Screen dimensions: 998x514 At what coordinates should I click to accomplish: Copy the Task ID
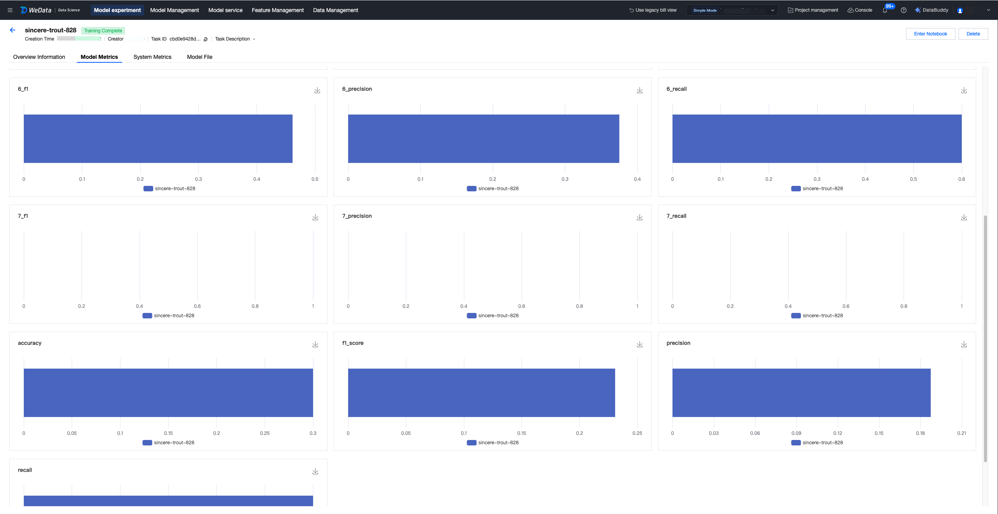pos(205,39)
